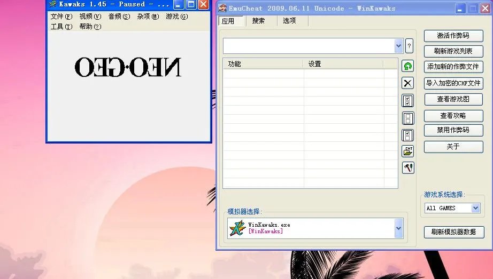
Task: Maximize the Kawaks 1.45 window
Action: pyautogui.click(x=191, y=4)
